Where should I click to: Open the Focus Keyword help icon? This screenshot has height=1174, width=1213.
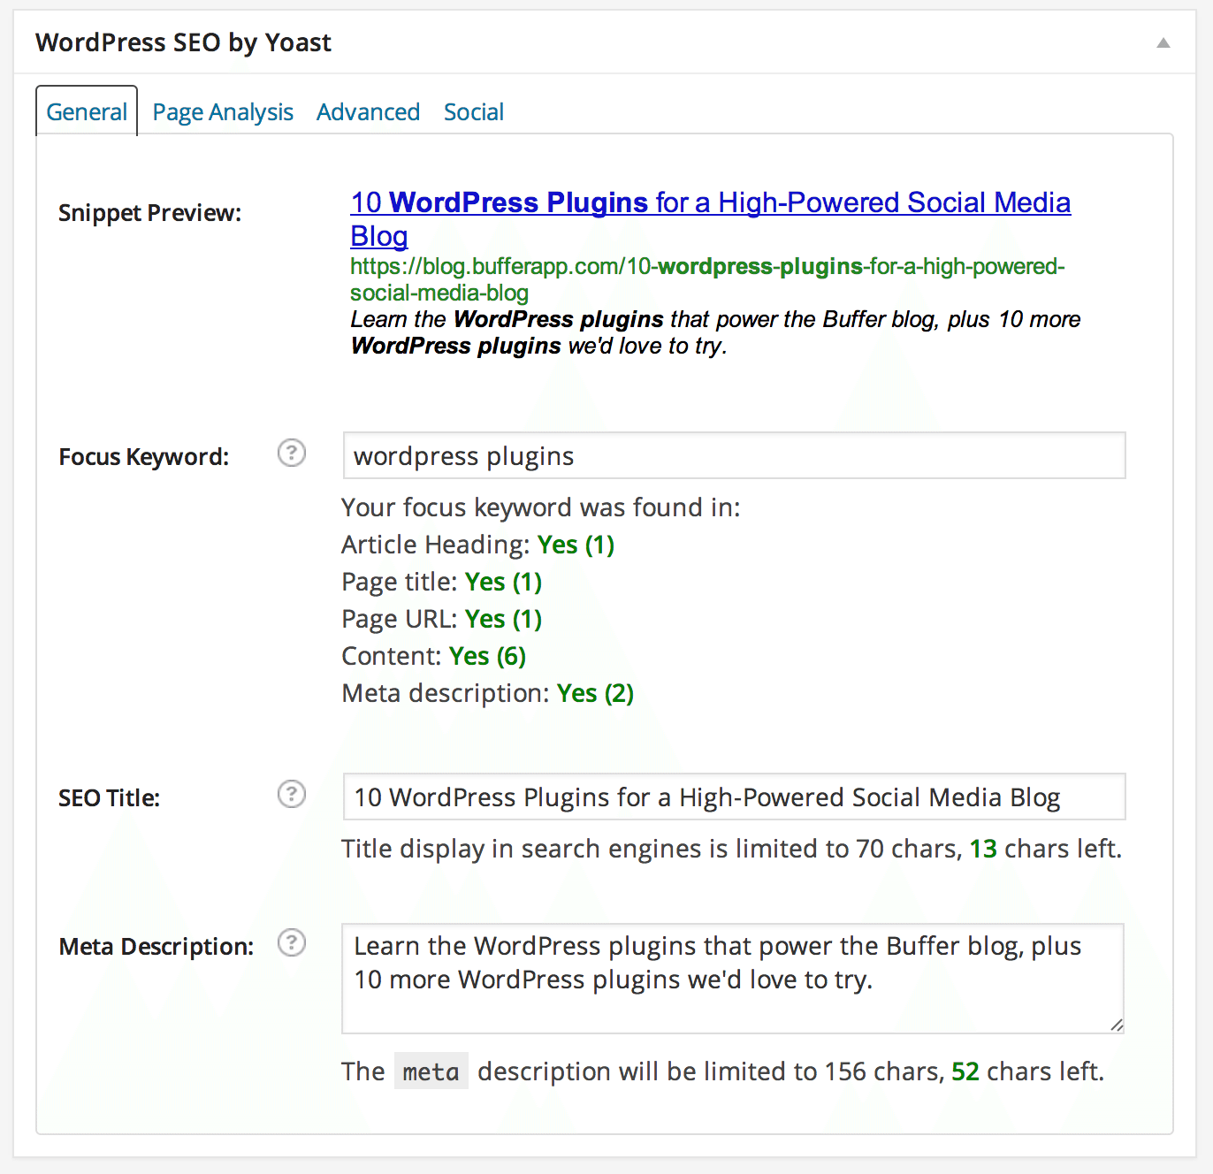pyautogui.click(x=292, y=454)
